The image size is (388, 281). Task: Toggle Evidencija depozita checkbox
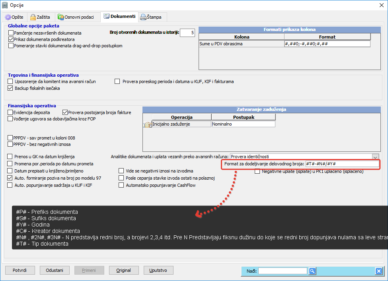11,112
